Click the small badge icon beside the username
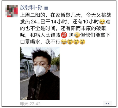 46,8
